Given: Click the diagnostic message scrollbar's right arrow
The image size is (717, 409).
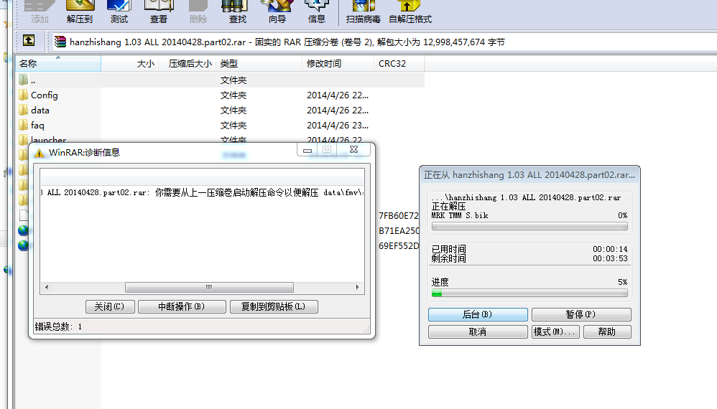Looking at the screenshot, I should point(357,287).
